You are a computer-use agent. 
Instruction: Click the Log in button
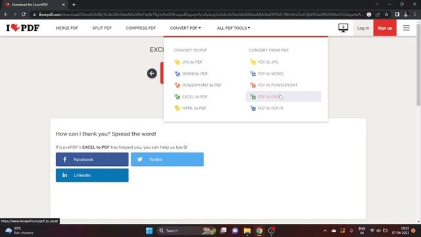click(x=363, y=28)
